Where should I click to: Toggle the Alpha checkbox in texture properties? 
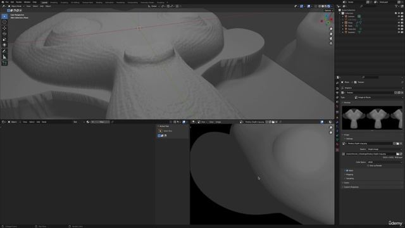[x=347, y=170]
